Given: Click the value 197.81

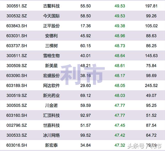Looking at the screenshot, I should 151,6.
